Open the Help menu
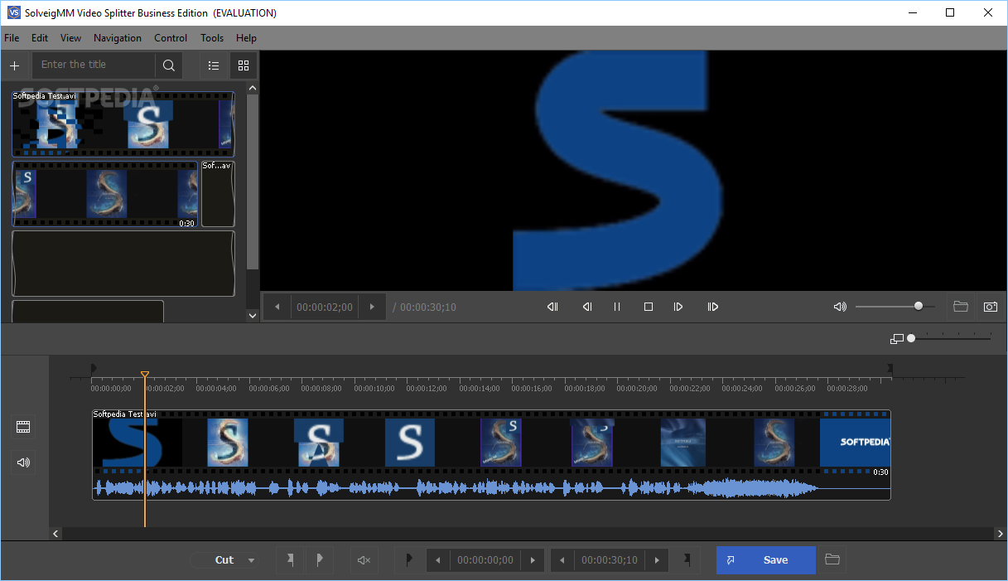The height and width of the screenshot is (581, 1008). click(x=246, y=38)
